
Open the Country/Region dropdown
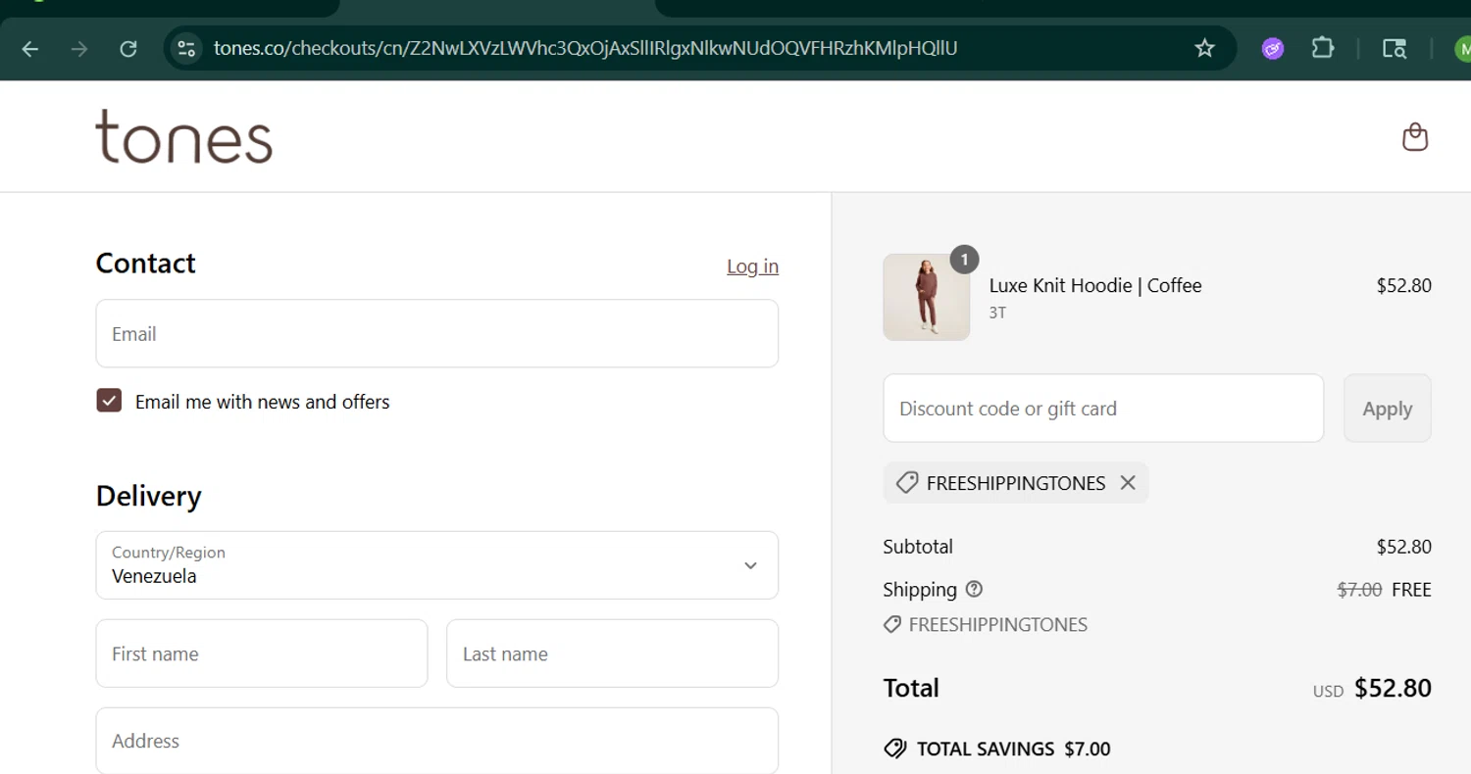click(x=437, y=565)
